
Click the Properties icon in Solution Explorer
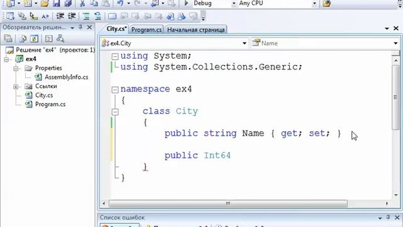[x=8, y=38]
